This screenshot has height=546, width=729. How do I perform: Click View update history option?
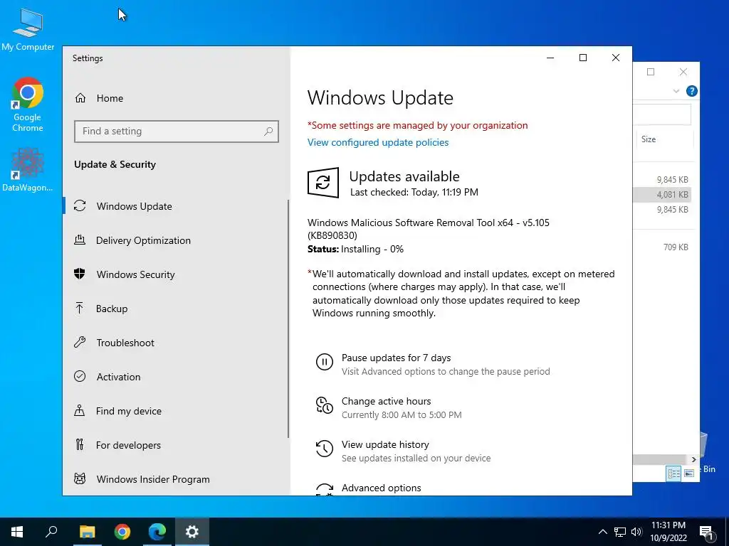385,444
